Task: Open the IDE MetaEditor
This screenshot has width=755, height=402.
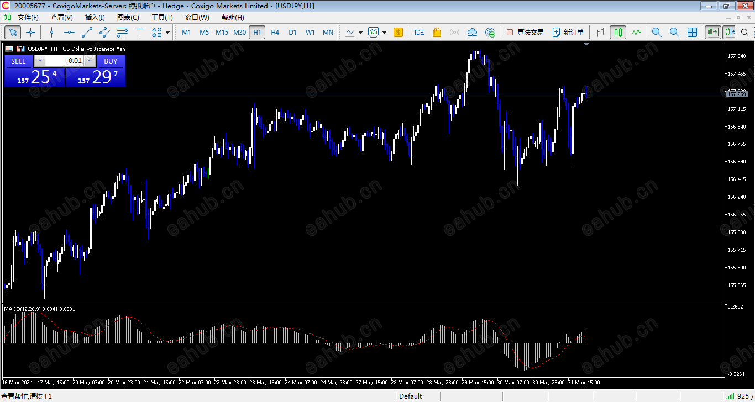Action: click(419, 32)
